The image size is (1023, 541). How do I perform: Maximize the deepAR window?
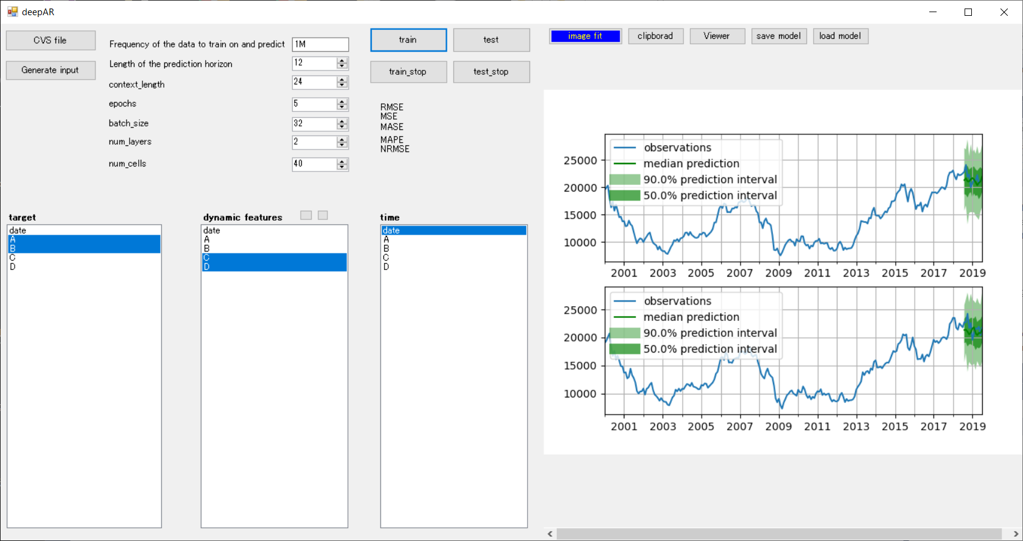coord(968,12)
